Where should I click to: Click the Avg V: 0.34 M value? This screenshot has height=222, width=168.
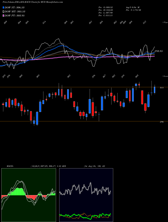click(x=133, y=7)
